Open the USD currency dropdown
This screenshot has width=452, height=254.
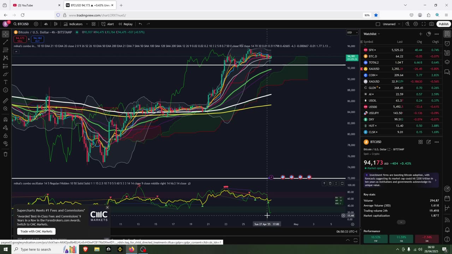coord(352,32)
